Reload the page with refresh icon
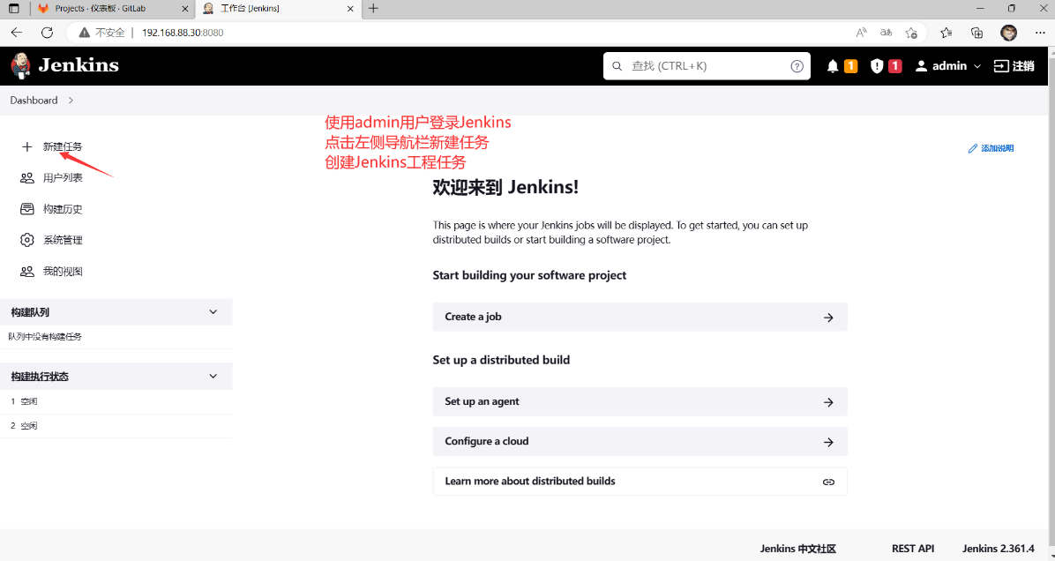Screen dimensions: 1055x561 click(47, 33)
